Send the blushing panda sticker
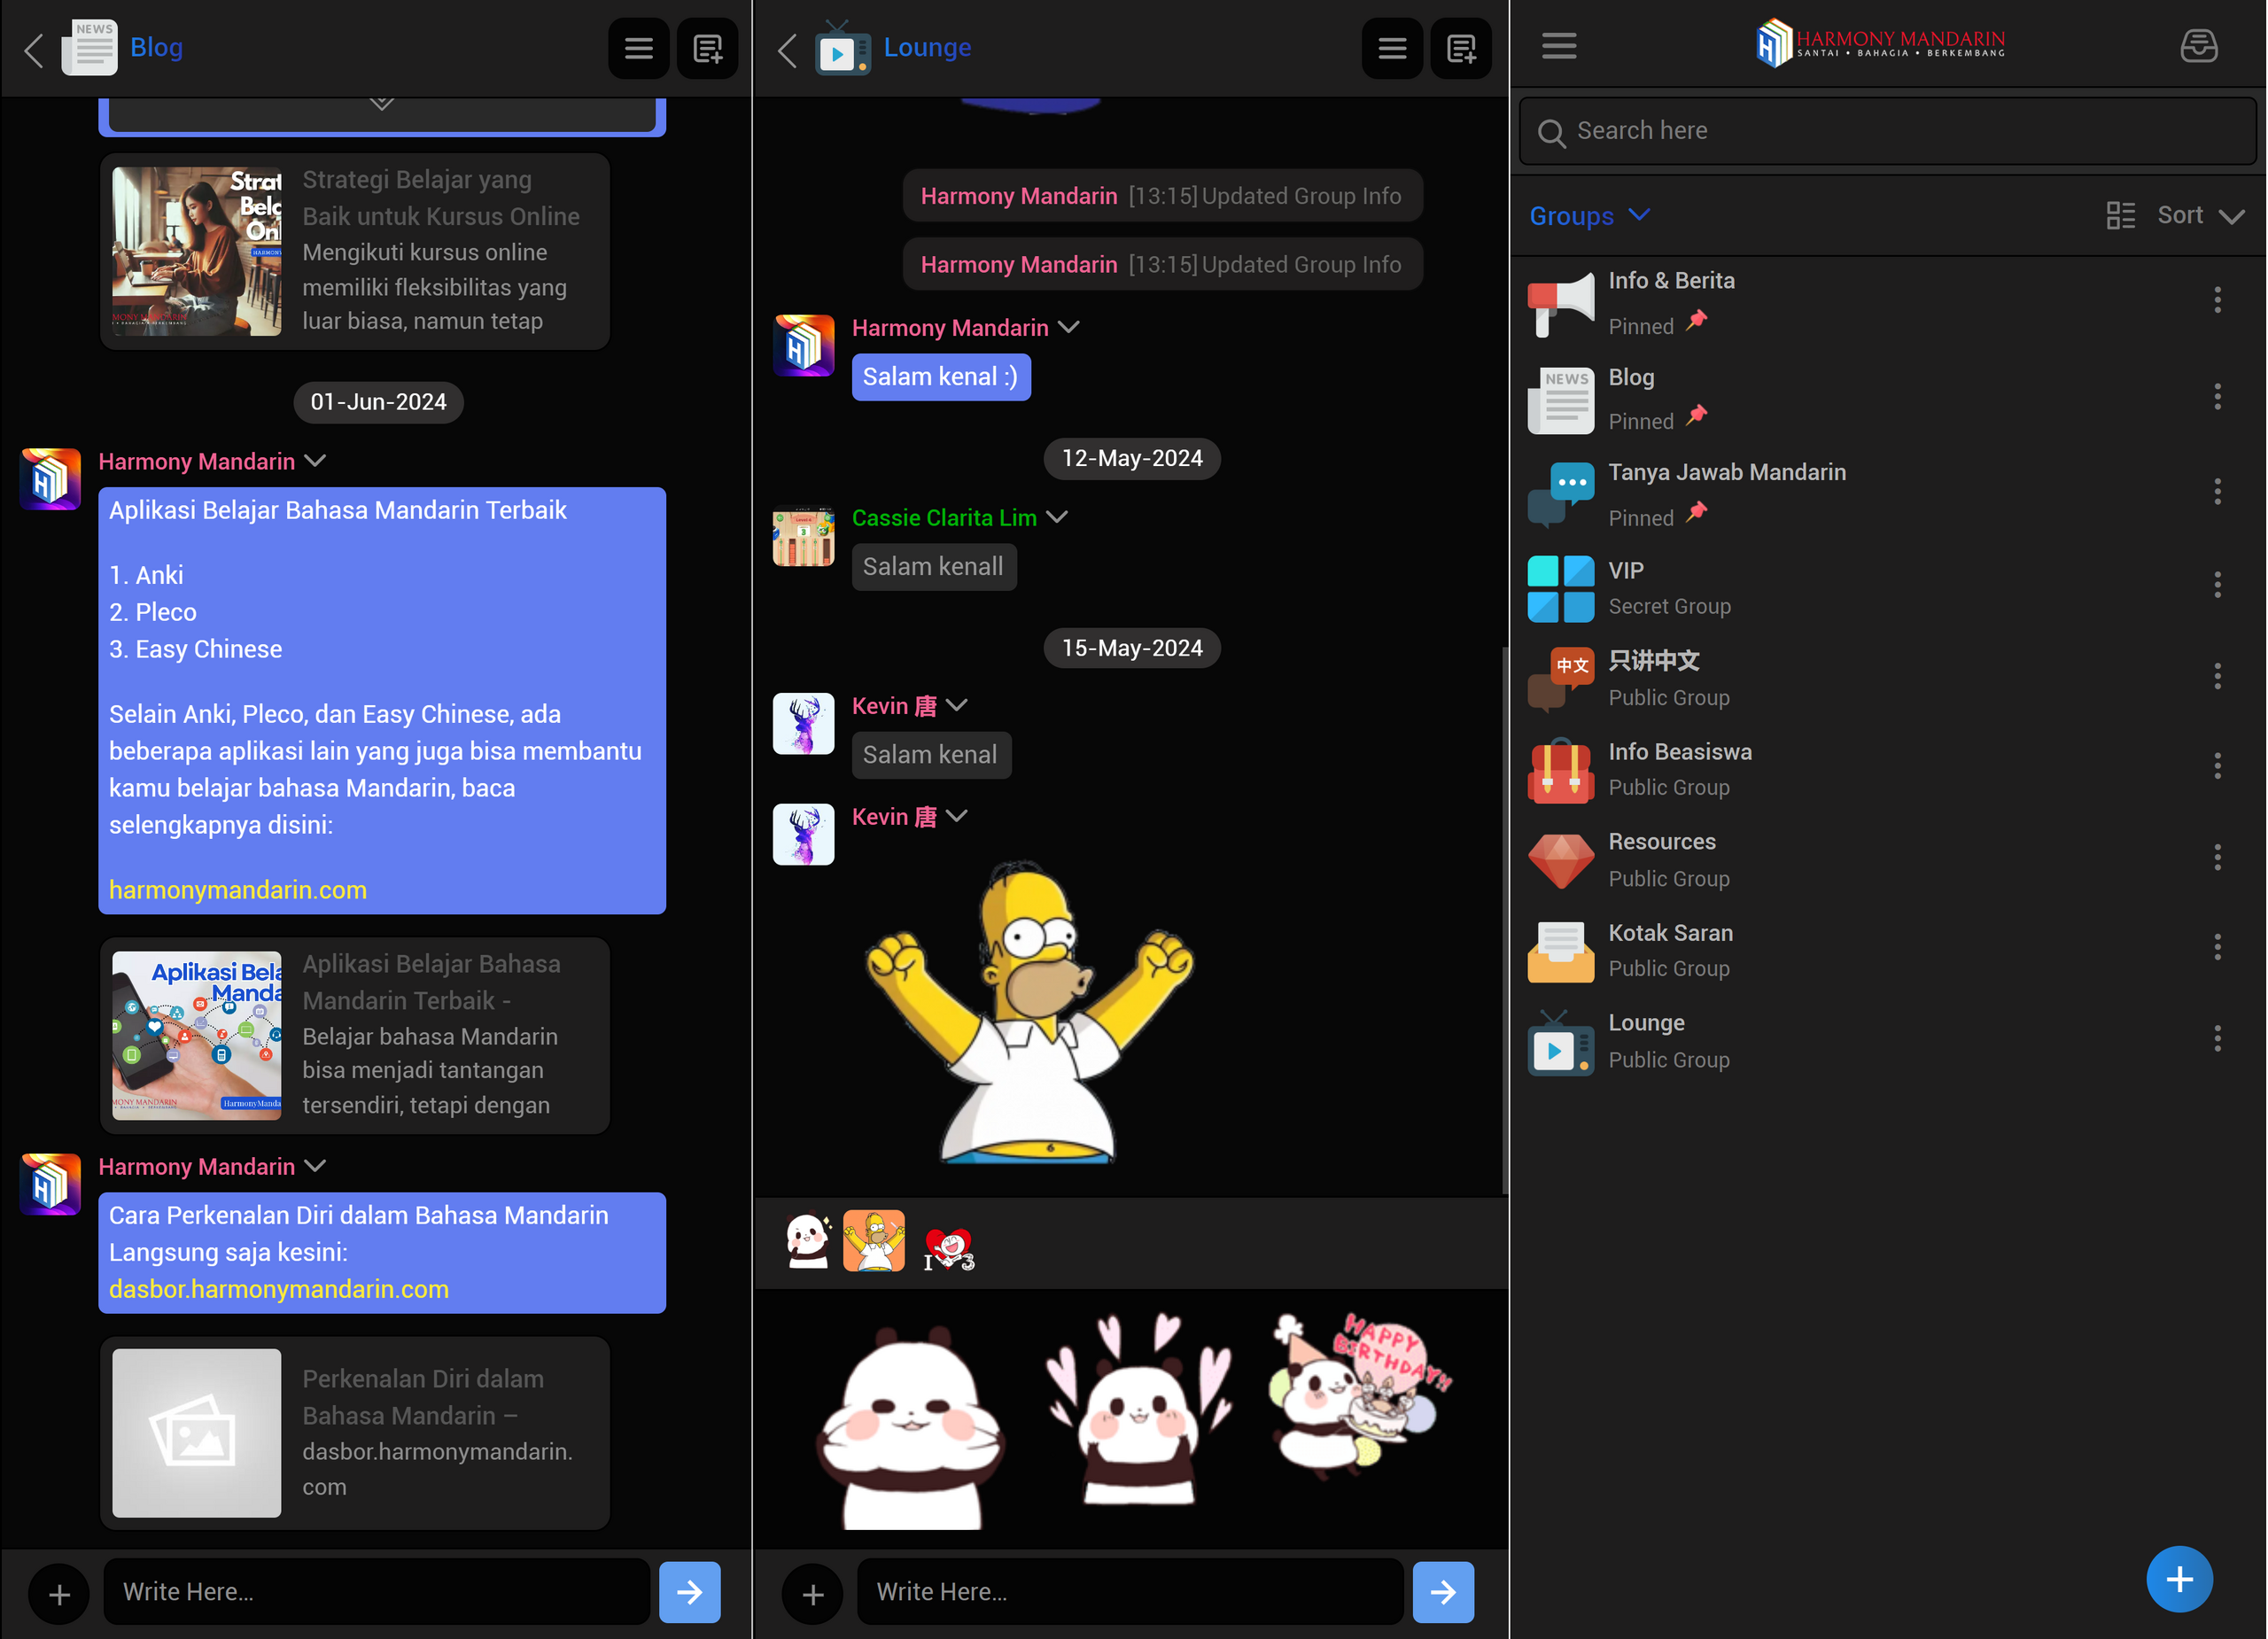The width and height of the screenshot is (2268, 1639). pos(911,1426)
